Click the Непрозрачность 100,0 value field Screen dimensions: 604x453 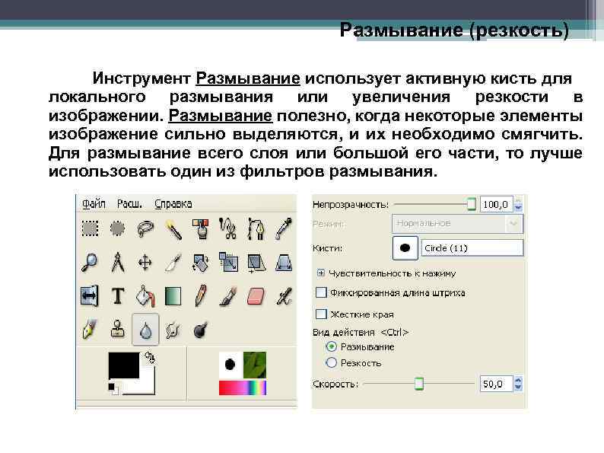(x=496, y=204)
